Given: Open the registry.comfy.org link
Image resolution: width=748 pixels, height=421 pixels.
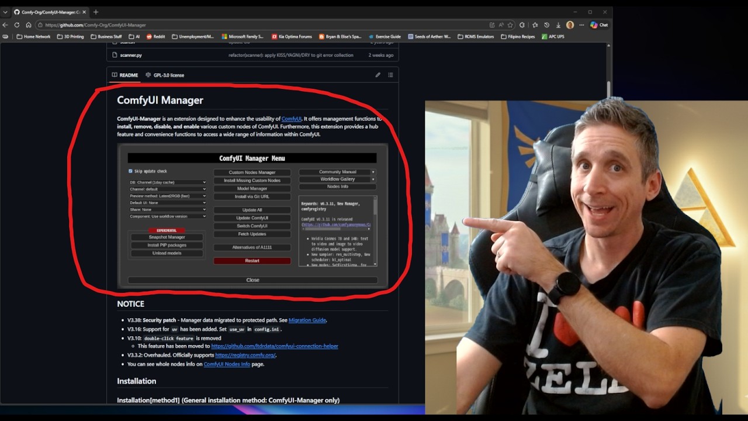Looking at the screenshot, I should tap(245, 355).
